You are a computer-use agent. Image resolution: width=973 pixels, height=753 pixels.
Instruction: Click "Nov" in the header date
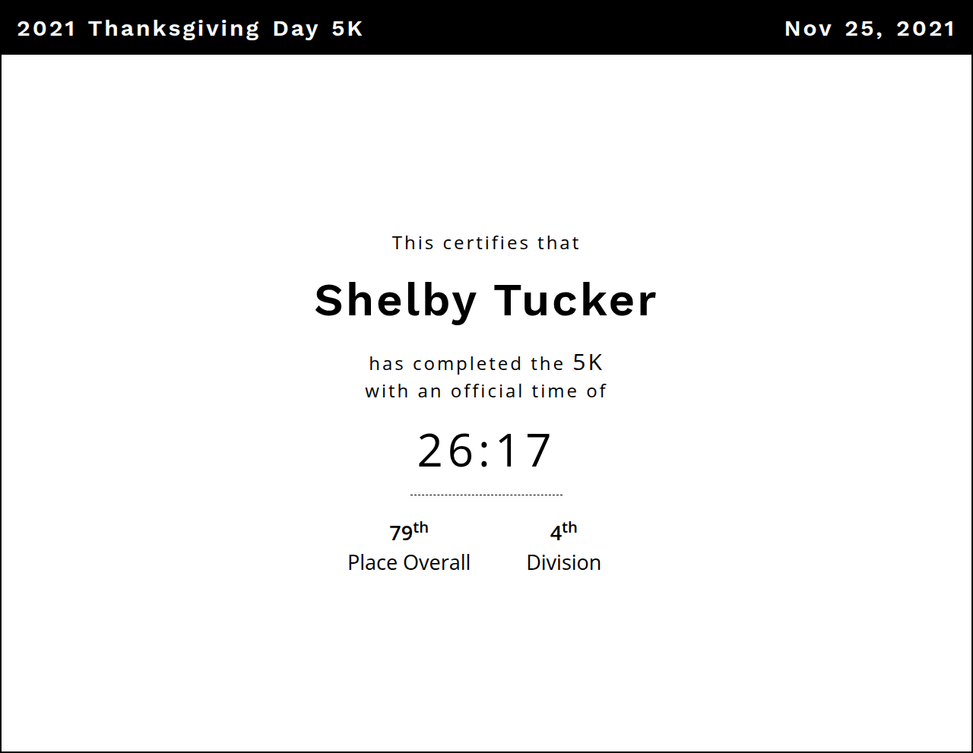coord(808,29)
